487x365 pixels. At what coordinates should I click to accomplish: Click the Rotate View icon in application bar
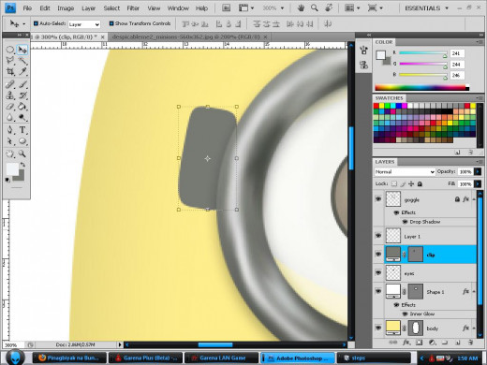tap(329, 7)
